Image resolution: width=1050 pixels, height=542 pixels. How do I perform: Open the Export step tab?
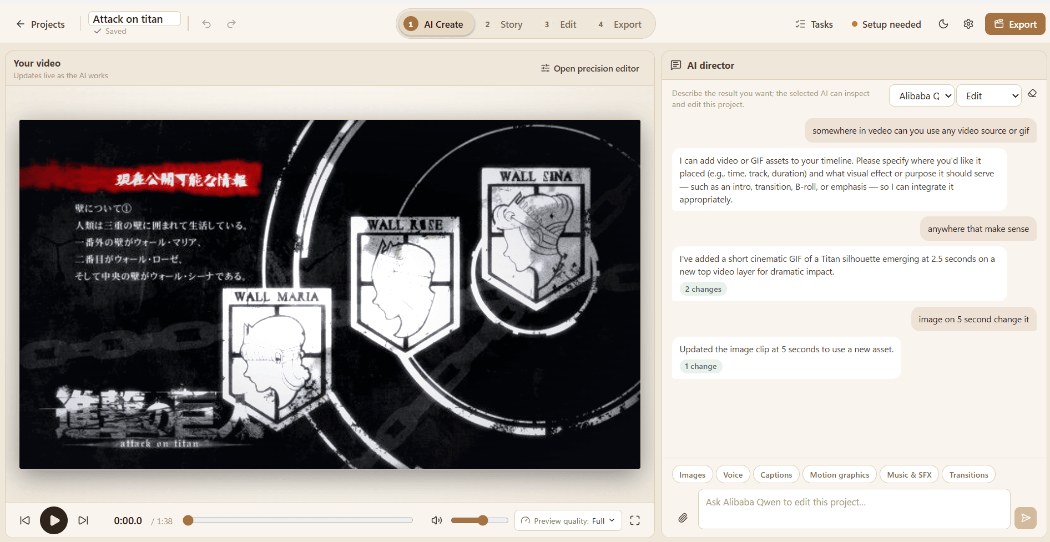pyautogui.click(x=620, y=24)
